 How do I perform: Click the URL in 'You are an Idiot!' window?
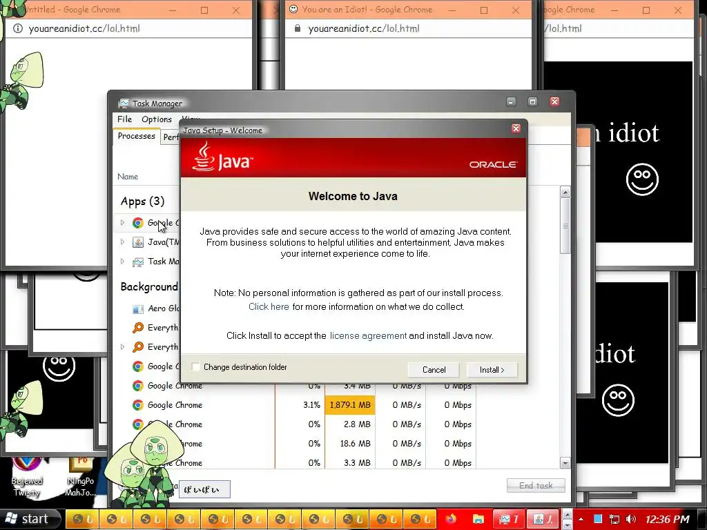364,28
